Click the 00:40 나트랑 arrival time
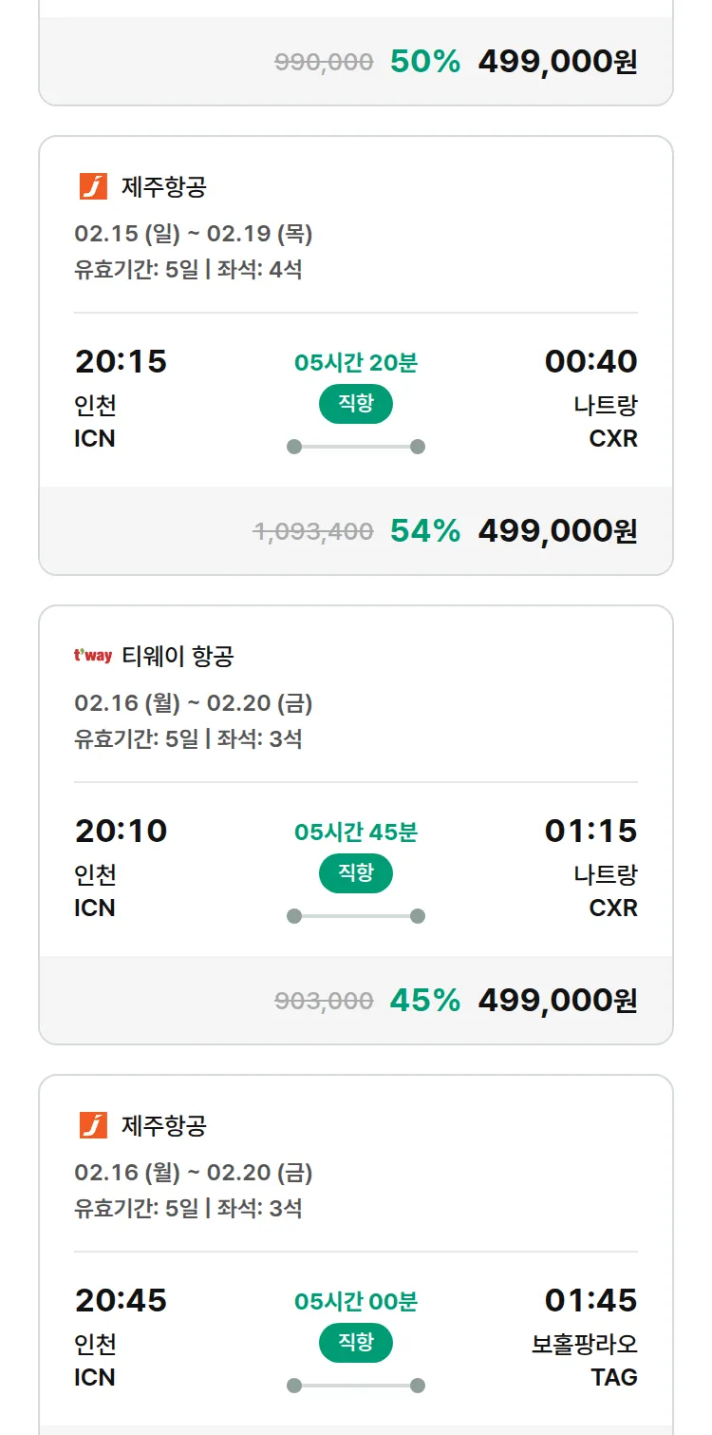Viewport: 712px width, 1435px height. [590, 361]
